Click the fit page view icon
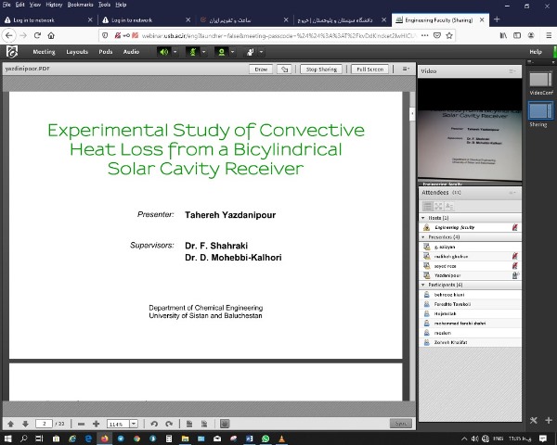Screen dimensions: 557x445 click(189, 424)
